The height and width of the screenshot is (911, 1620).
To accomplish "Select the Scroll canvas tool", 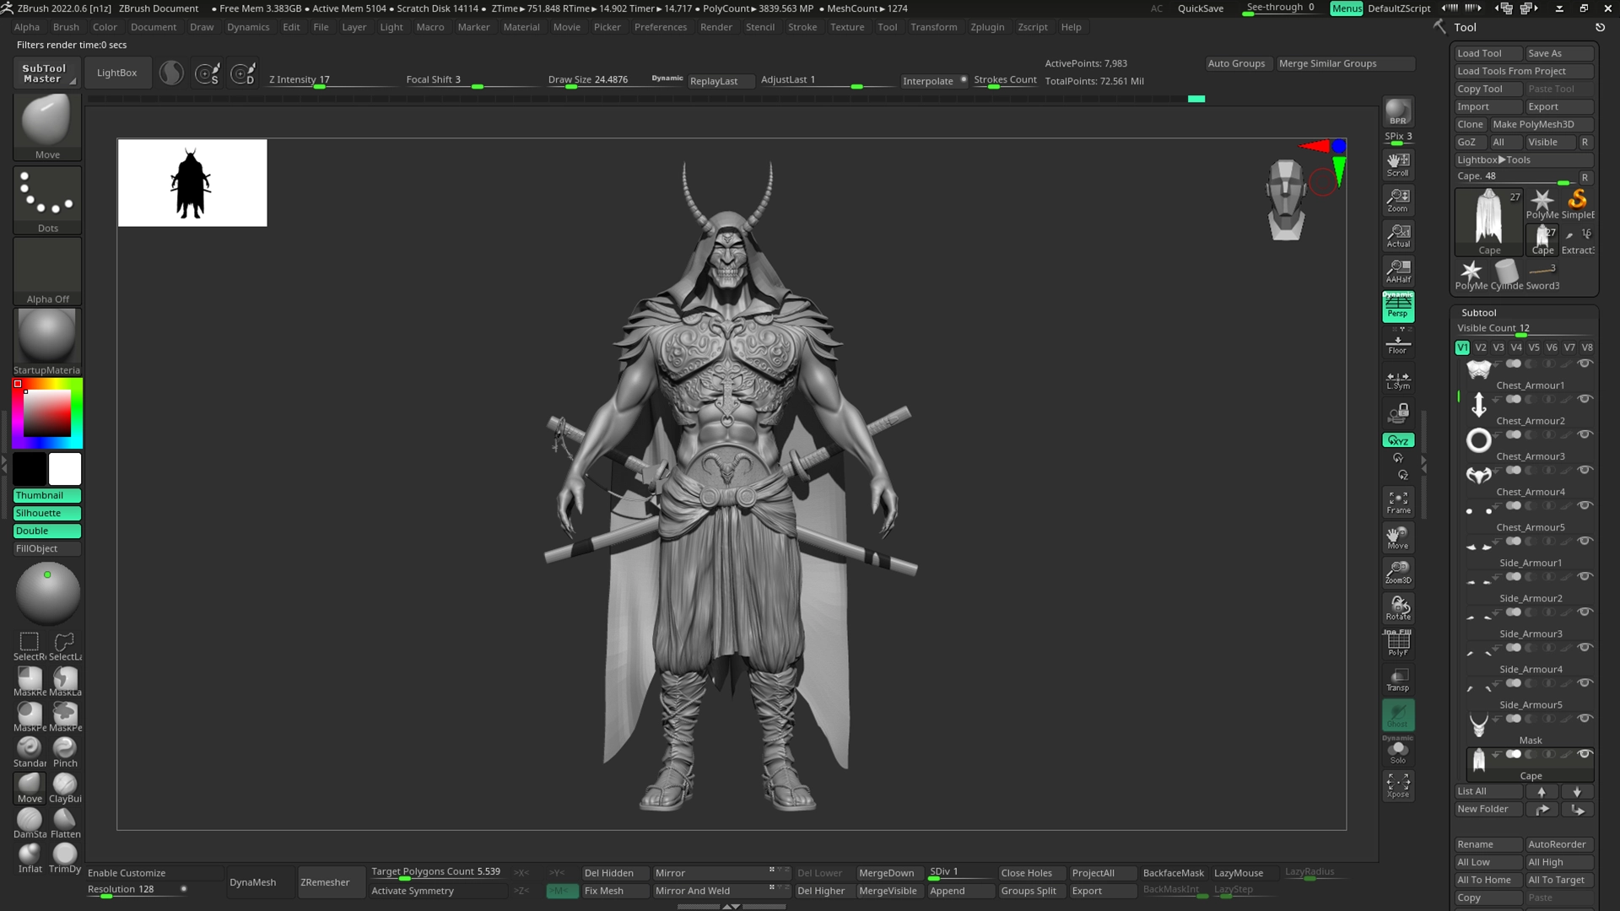I will pos(1397,164).
